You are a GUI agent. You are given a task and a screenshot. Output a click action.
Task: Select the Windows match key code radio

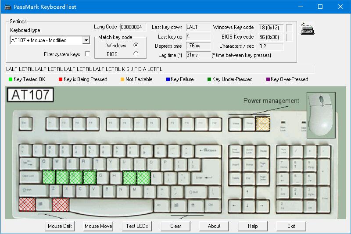point(136,45)
